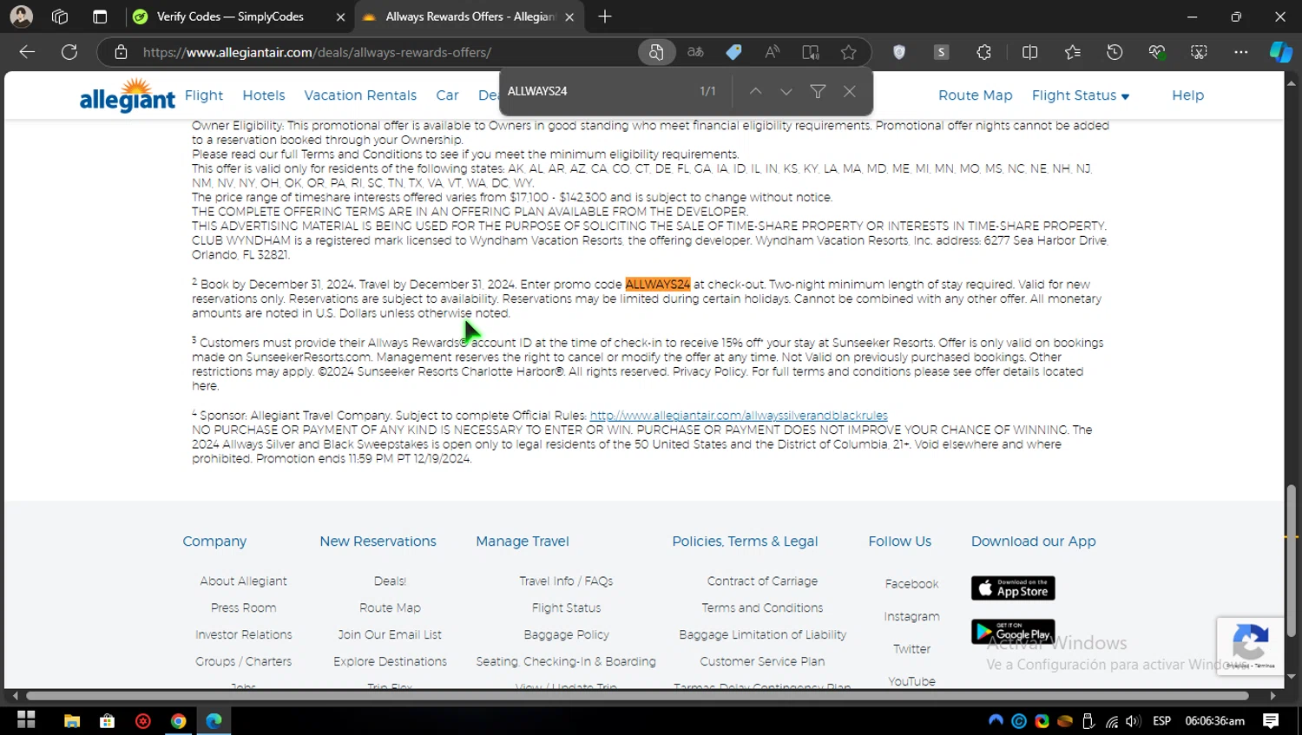
Task: Close the Verify Codes tab
Action: pyautogui.click(x=340, y=16)
